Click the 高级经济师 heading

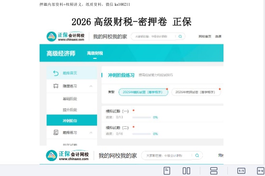click(x=61, y=54)
